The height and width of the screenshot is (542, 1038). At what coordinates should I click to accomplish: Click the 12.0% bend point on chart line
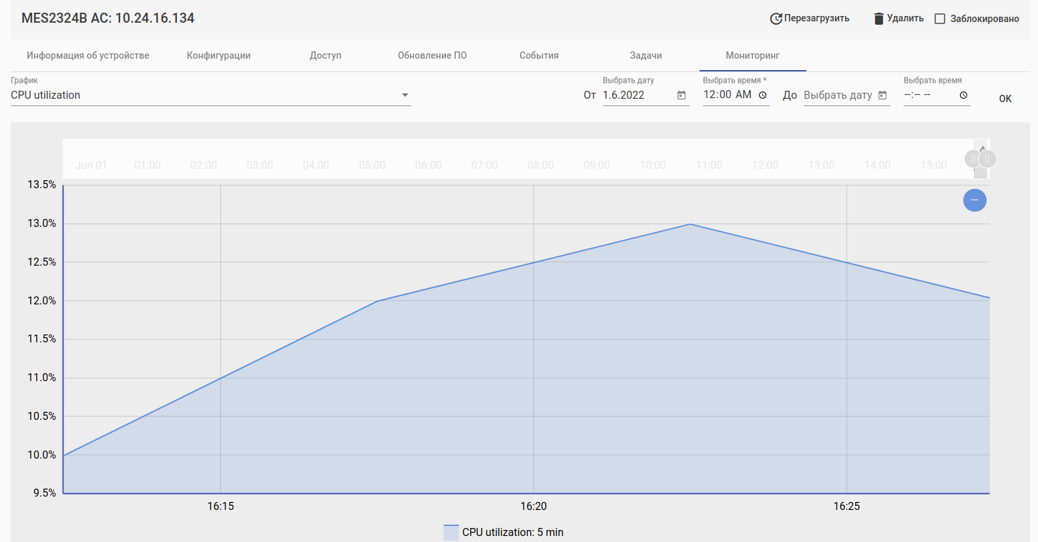click(377, 301)
